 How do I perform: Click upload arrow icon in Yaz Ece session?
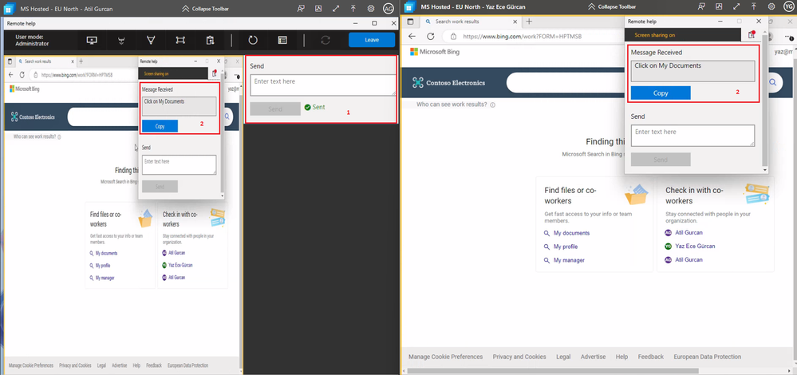pyautogui.click(x=754, y=7)
